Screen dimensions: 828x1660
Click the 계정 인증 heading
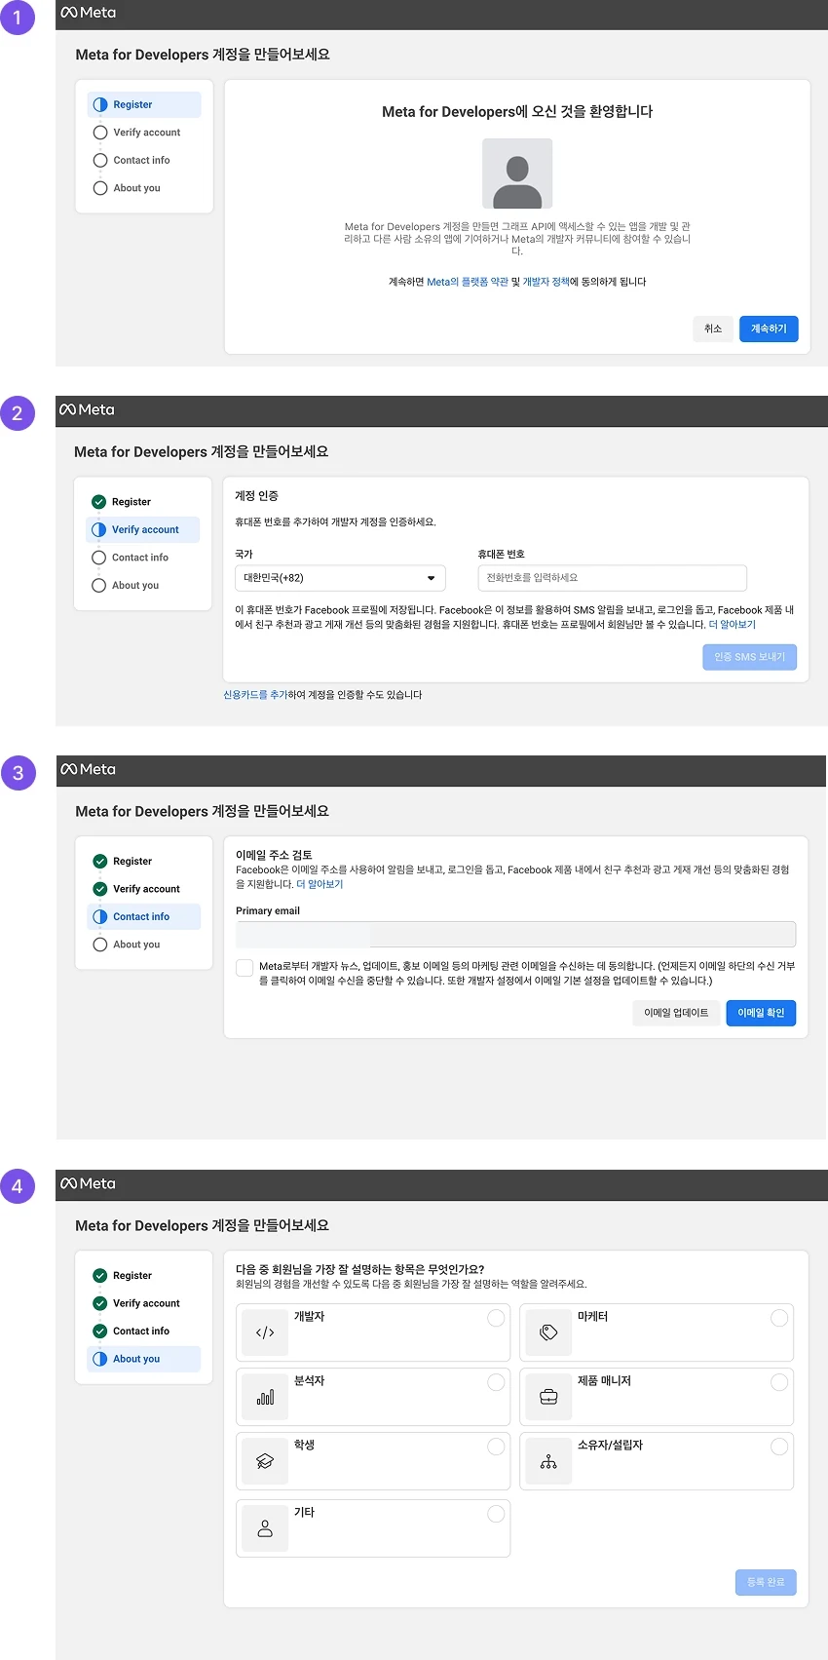[256, 496]
